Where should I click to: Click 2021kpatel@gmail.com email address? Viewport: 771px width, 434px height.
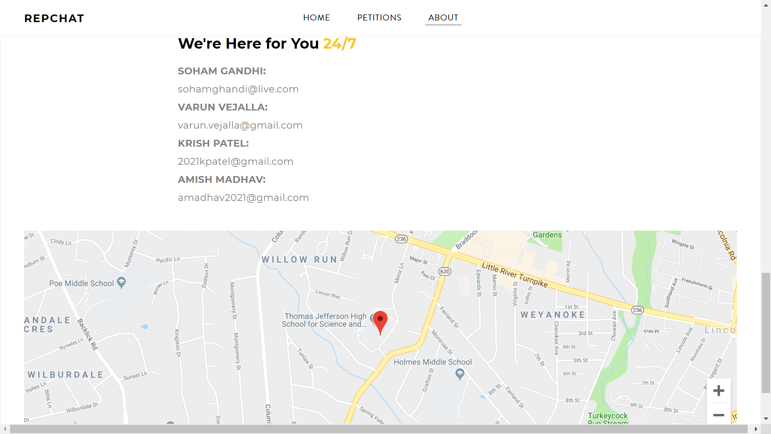pos(235,162)
